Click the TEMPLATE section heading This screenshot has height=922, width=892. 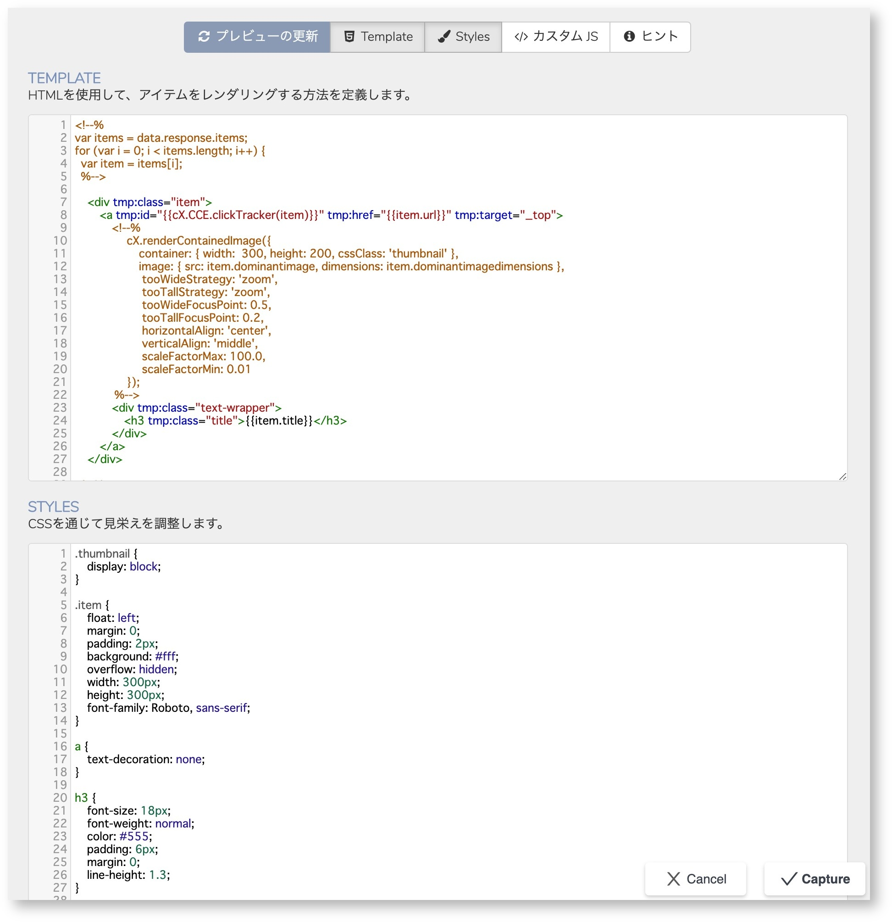pos(64,78)
